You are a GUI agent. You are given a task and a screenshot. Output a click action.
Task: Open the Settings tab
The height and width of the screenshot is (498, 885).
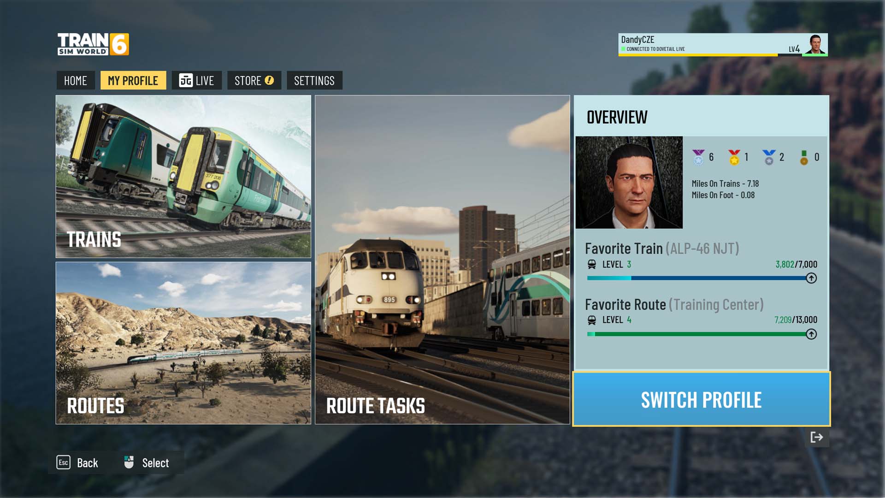pos(314,81)
